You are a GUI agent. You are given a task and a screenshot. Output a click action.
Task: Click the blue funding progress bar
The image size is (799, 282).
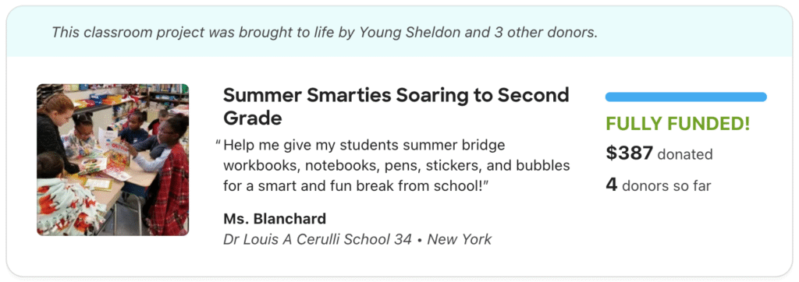686,97
